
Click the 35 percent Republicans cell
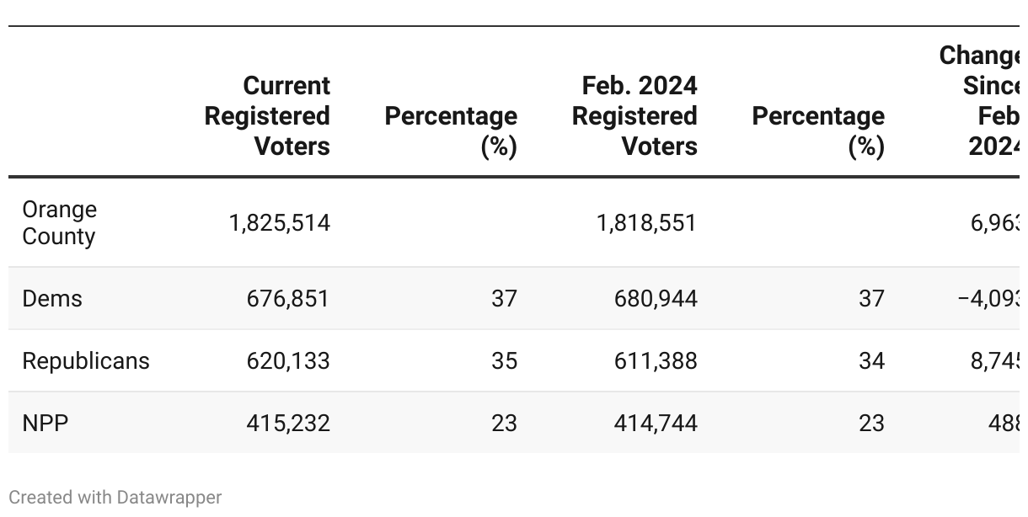coord(504,361)
